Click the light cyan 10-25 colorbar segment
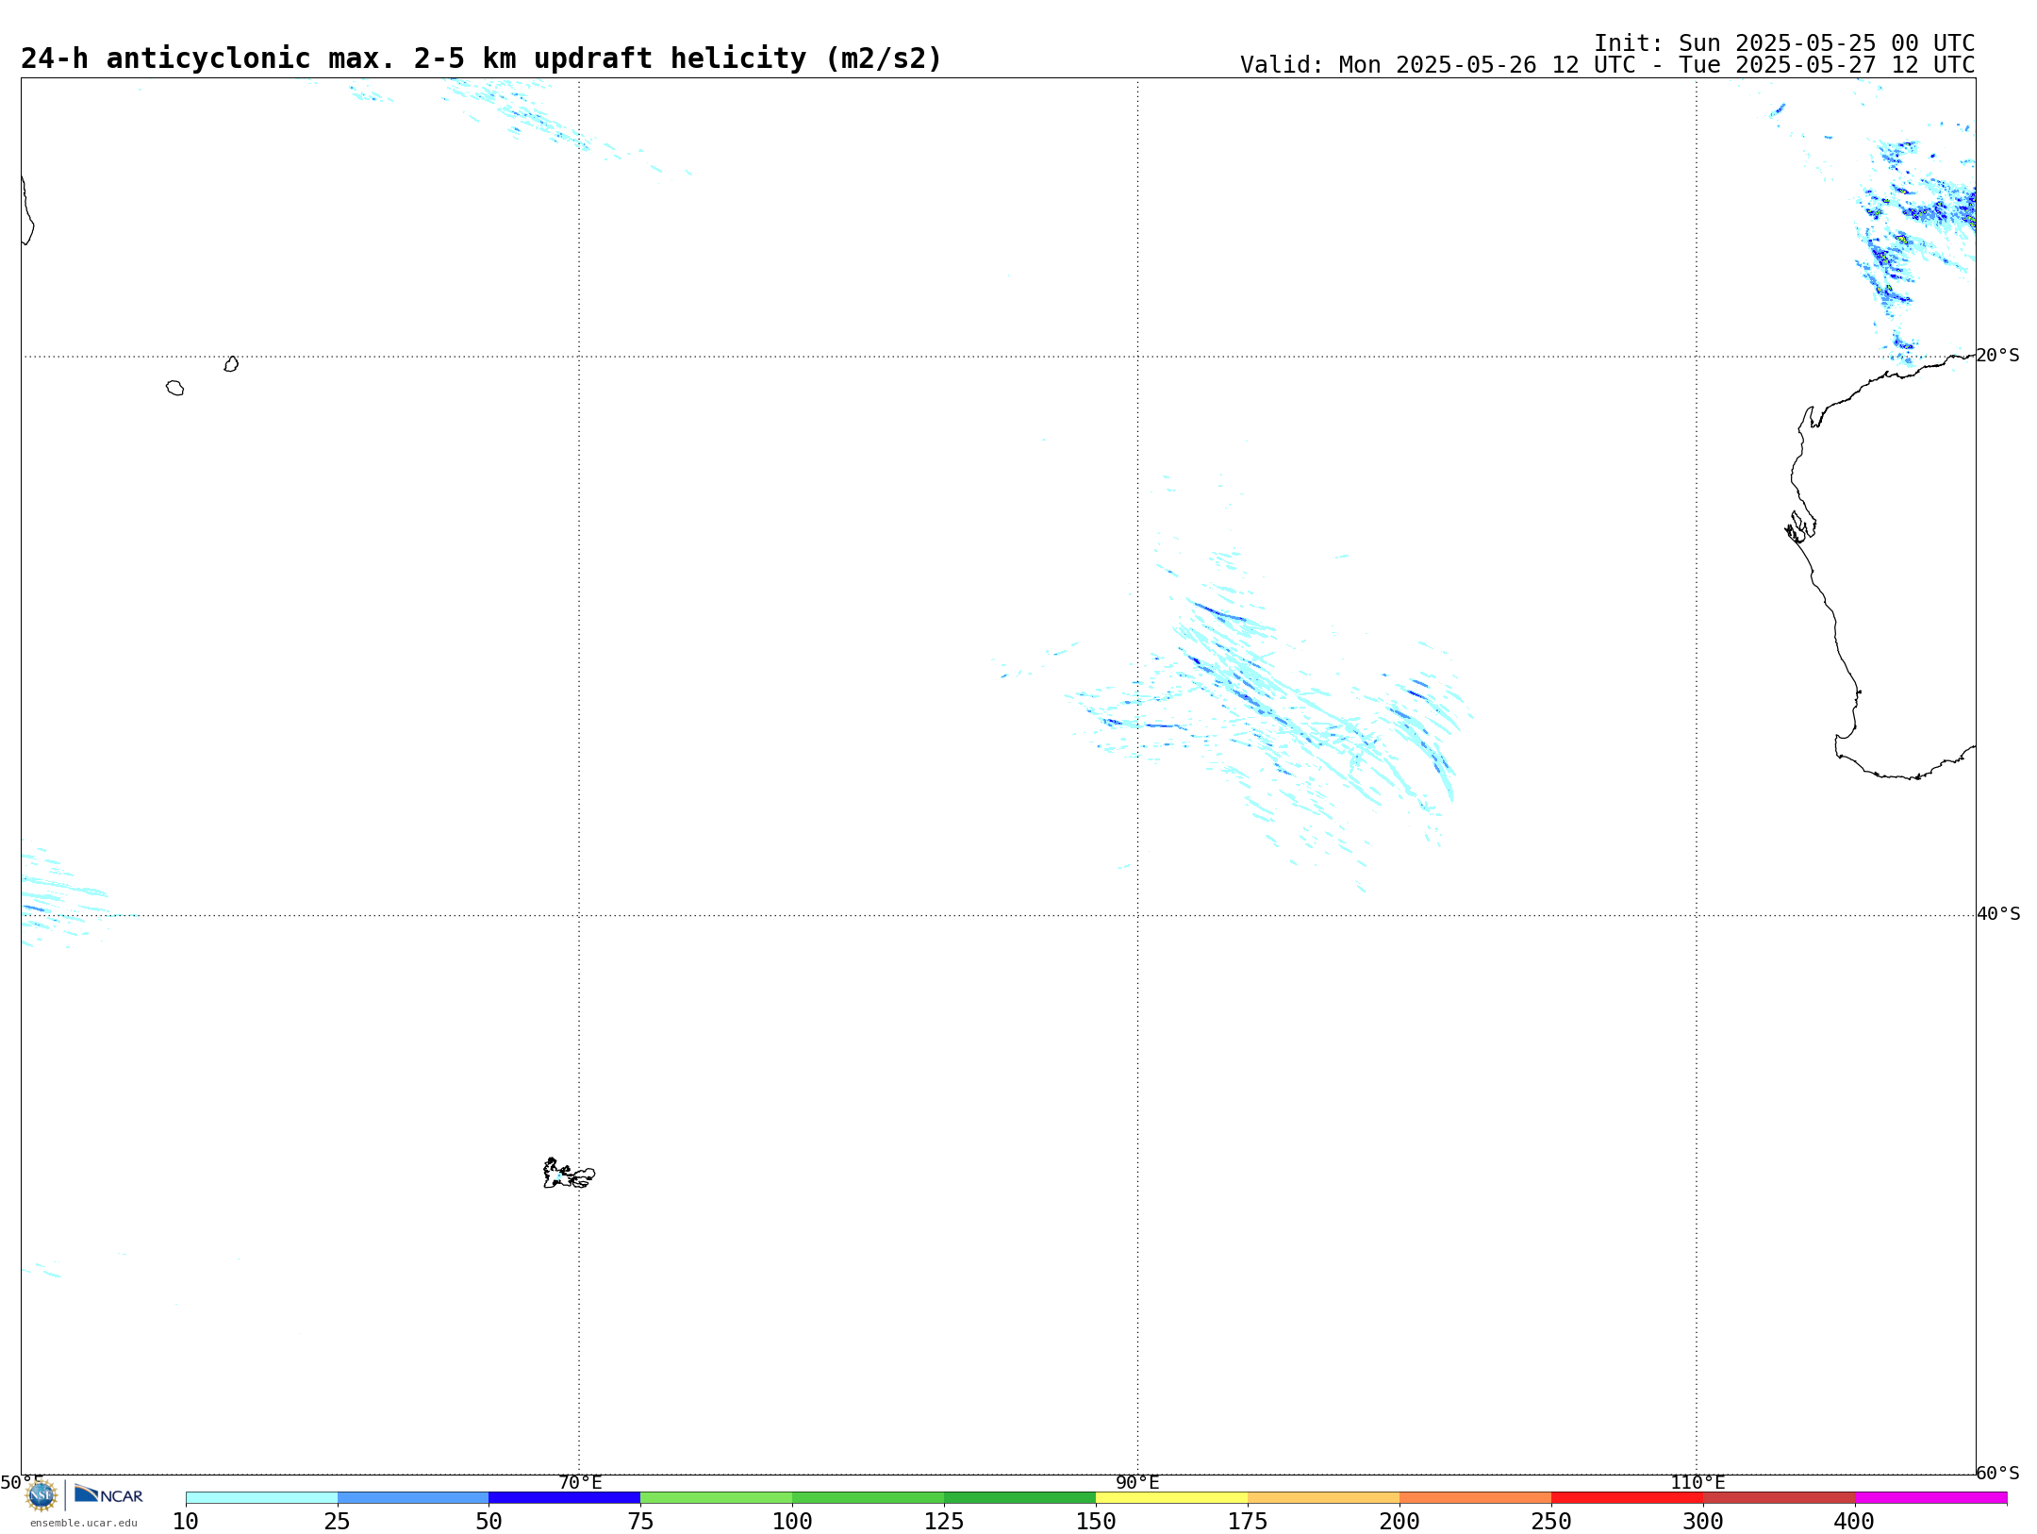The image size is (2037, 1534). pos(261,1498)
